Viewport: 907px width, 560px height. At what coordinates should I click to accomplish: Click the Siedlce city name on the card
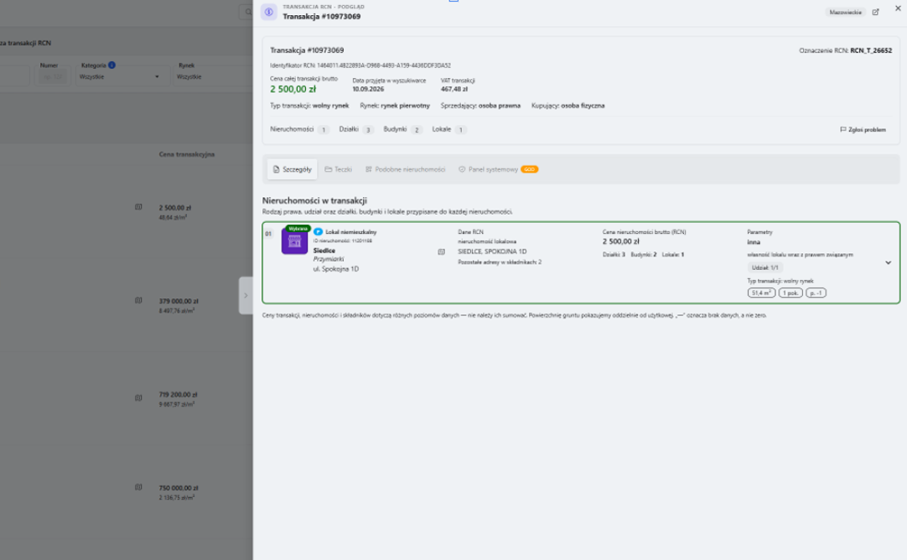tap(324, 251)
